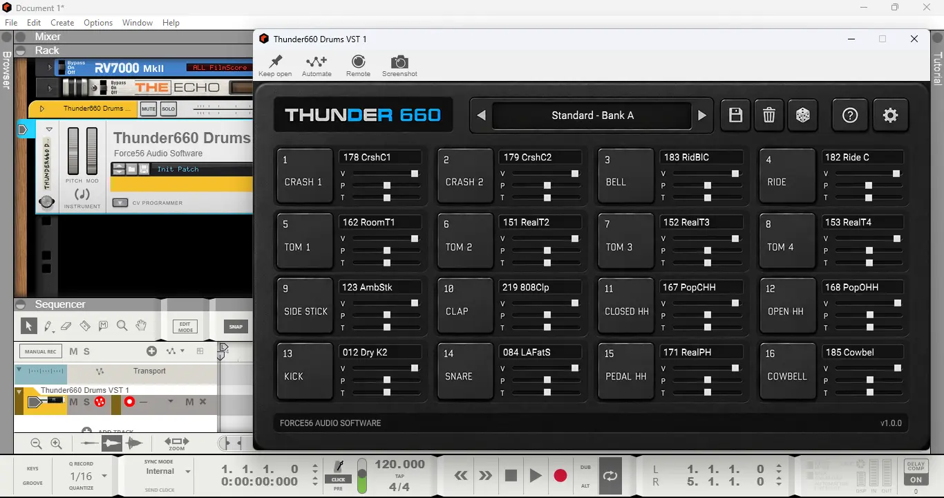Toggle MANUAL REC button
The width and height of the screenshot is (944, 498).
click(40, 351)
